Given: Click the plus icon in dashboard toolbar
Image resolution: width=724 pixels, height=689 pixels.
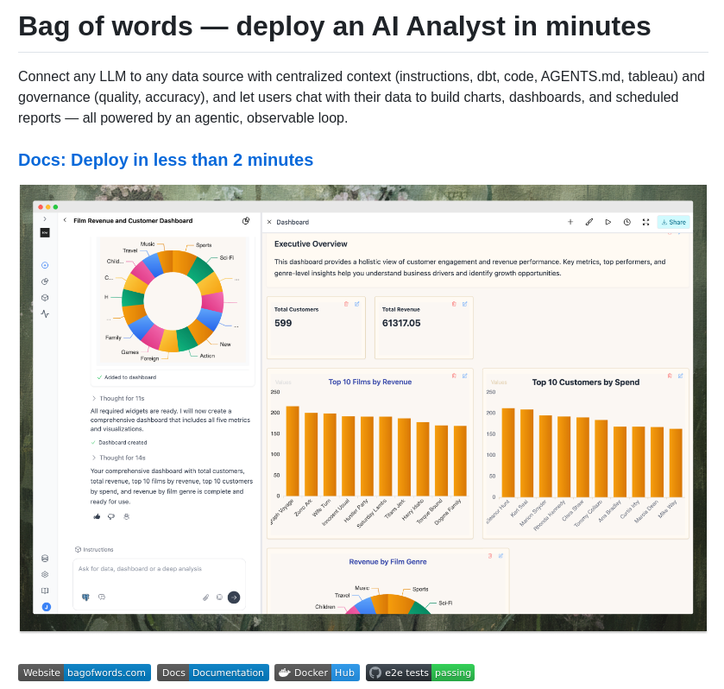Looking at the screenshot, I should (x=570, y=222).
